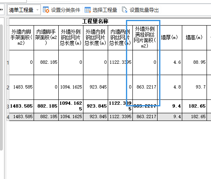Click bold cell 1483.585 in row 3
Screen dimensions: 211x179
pos(21,106)
